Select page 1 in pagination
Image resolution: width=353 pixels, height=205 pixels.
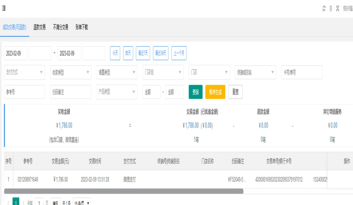pyautogui.click(x=15, y=203)
